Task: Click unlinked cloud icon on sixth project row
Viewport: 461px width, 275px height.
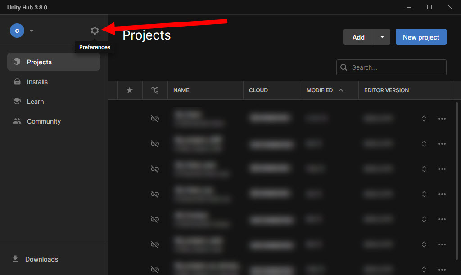Action: 155,244
